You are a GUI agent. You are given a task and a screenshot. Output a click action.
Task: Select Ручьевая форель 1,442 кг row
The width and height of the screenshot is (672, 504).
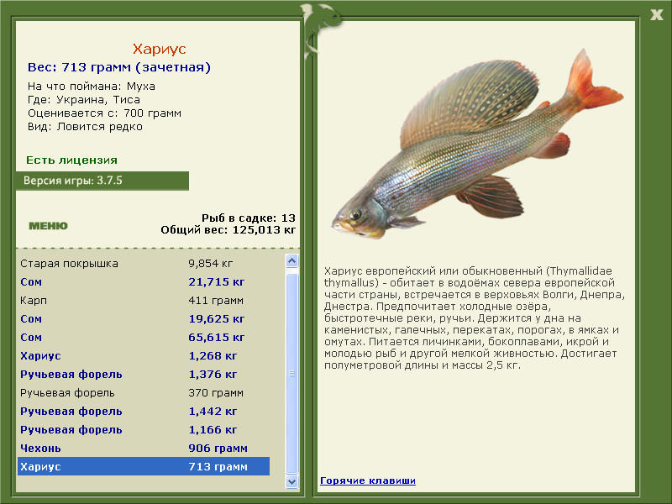click(144, 411)
